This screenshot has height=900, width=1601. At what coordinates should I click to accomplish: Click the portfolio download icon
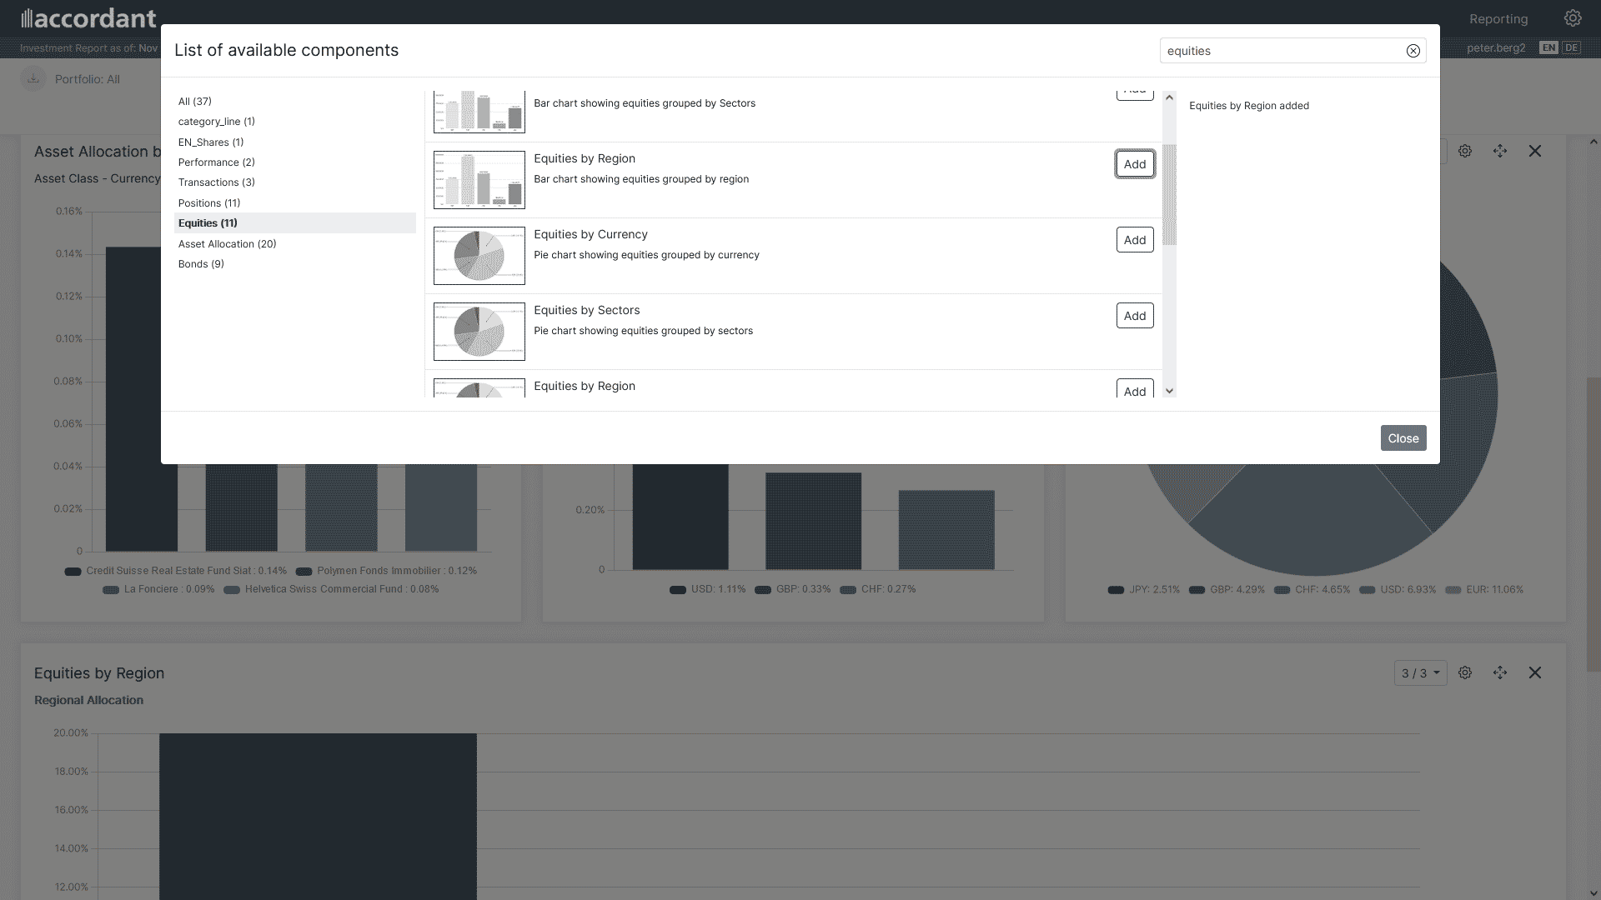click(33, 79)
